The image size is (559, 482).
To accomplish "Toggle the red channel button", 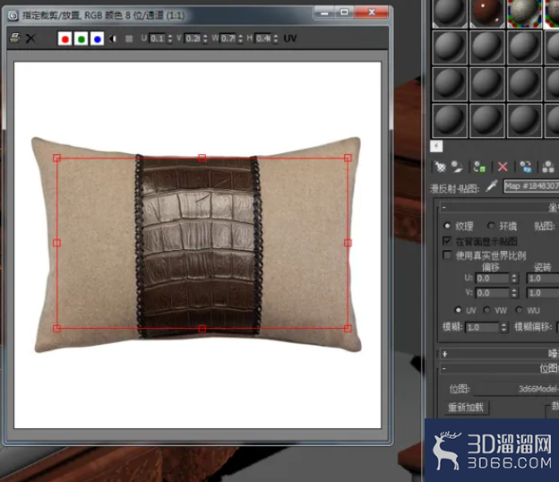I will (x=64, y=39).
